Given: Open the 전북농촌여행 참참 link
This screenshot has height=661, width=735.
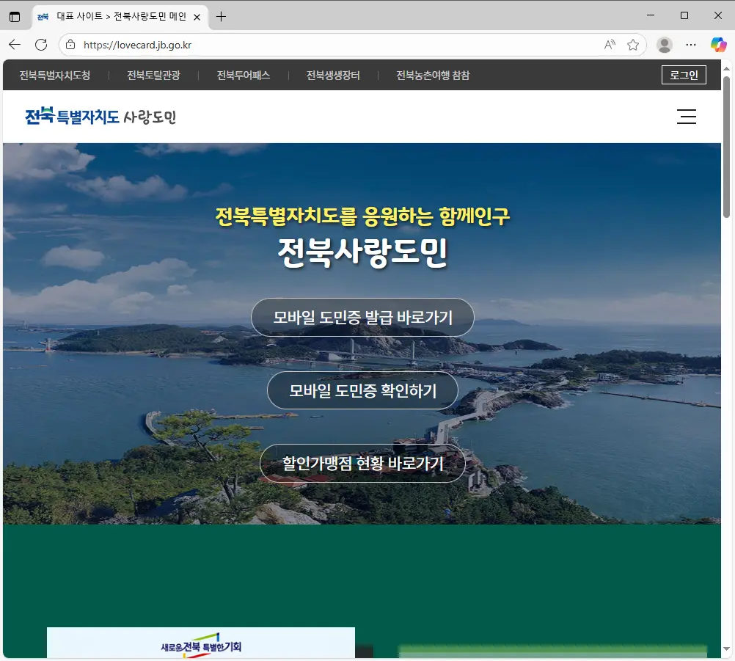Looking at the screenshot, I should click(x=433, y=75).
